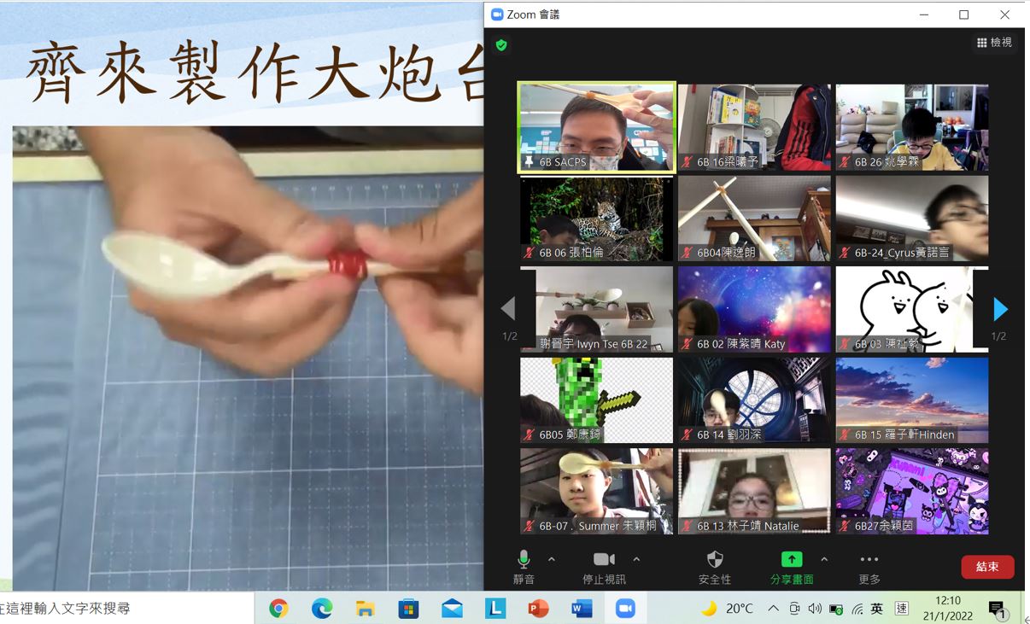Show hidden system tray icons

click(773, 609)
